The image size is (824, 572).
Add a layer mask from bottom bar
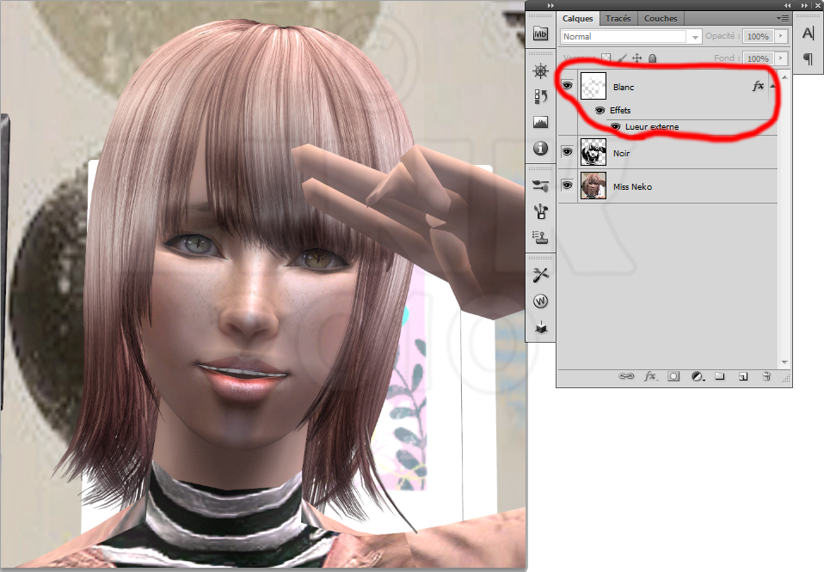pos(673,376)
